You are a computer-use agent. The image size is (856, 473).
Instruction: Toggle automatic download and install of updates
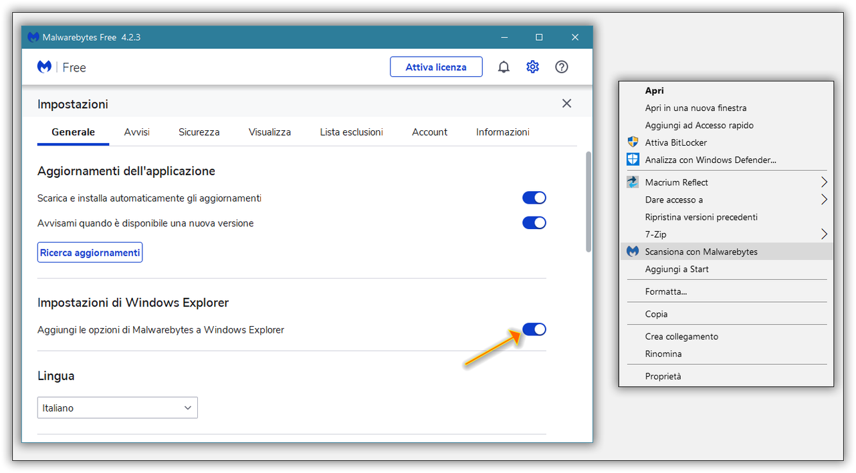tap(534, 198)
